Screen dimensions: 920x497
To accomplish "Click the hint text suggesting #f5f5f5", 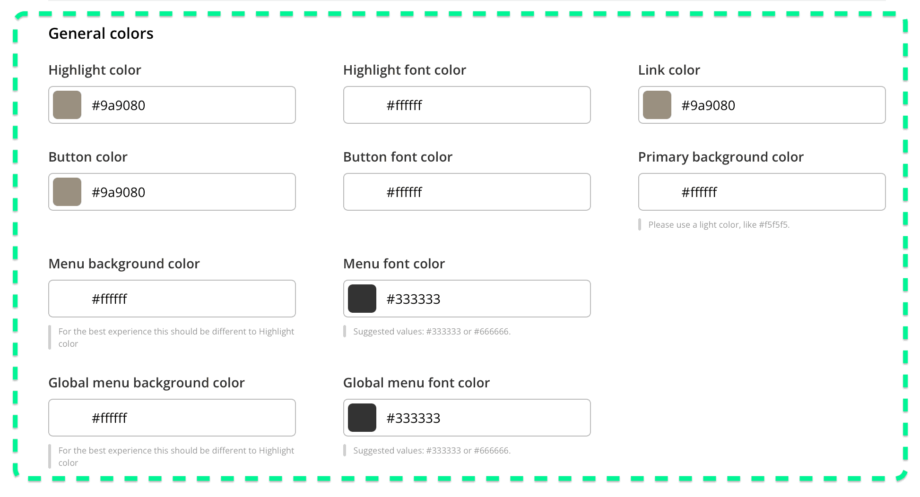I will tap(719, 224).
